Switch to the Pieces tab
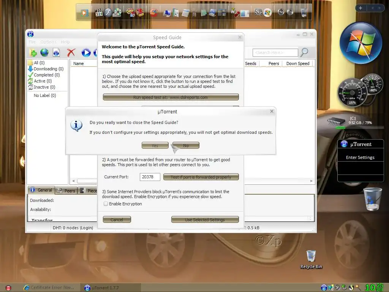Viewport: 389px width, 292px height. (88, 191)
